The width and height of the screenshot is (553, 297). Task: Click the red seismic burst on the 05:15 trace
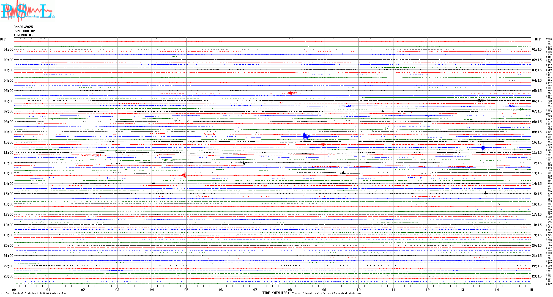[x=291, y=93]
